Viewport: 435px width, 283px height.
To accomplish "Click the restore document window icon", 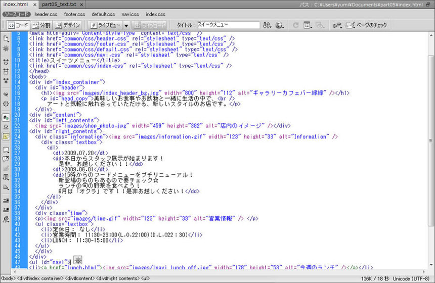I will click(x=429, y=5).
